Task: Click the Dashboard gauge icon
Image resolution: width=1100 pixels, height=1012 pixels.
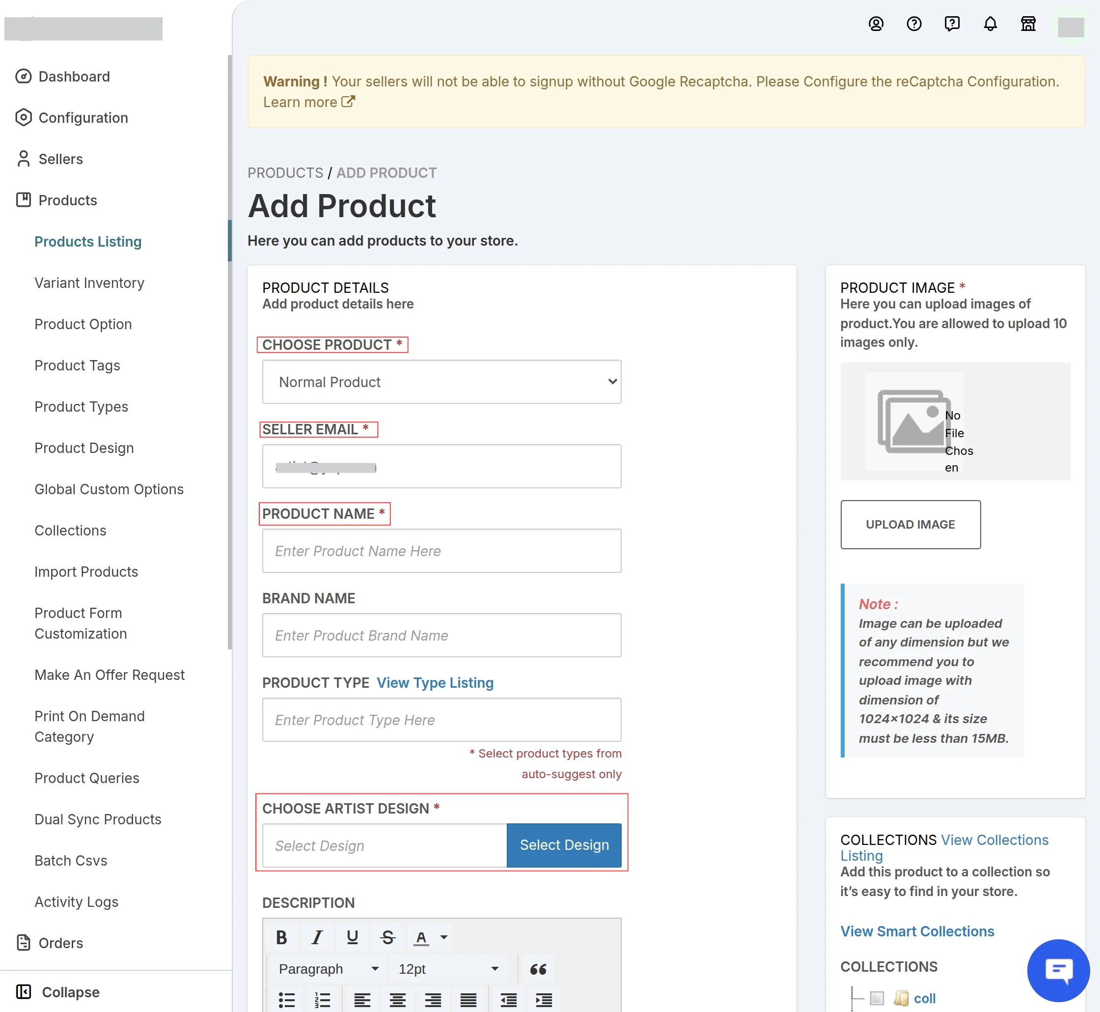Action: pyautogui.click(x=24, y=76)
